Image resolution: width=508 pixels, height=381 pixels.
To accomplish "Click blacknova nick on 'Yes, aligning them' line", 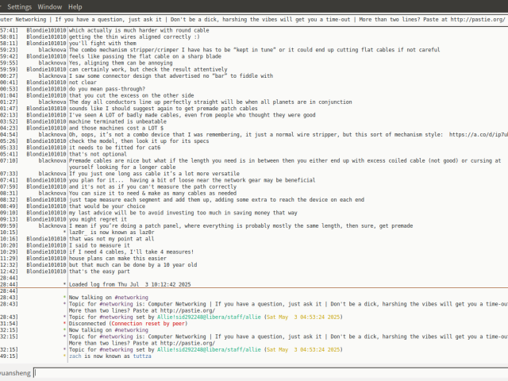I will tap(52, 63).
